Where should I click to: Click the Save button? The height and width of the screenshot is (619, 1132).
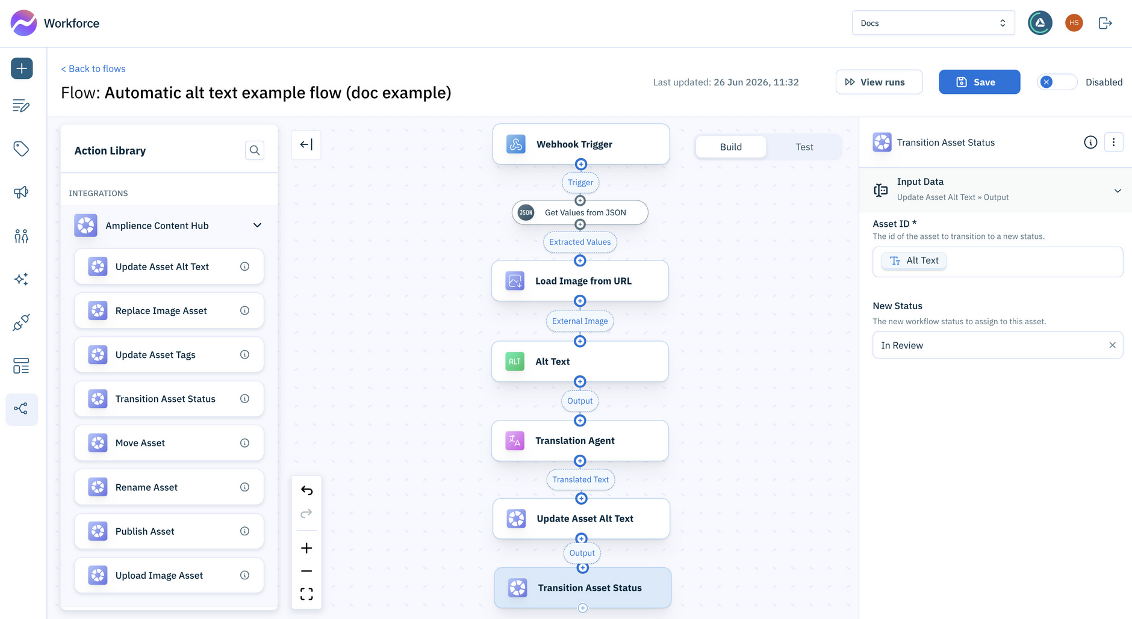click(980, 82)
